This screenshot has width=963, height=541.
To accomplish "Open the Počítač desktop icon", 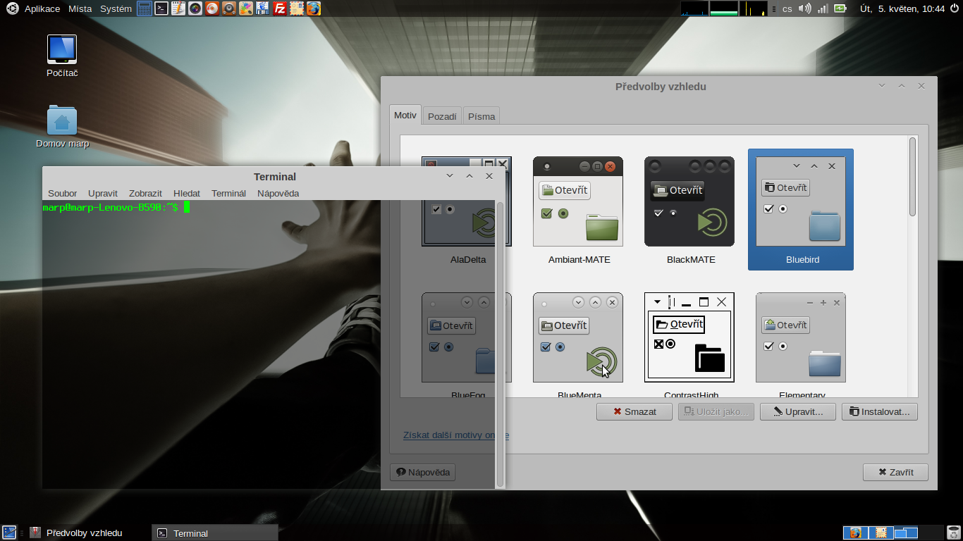I will pos(62,56).
